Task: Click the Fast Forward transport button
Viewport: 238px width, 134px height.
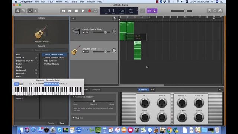Action: (70, 11)
